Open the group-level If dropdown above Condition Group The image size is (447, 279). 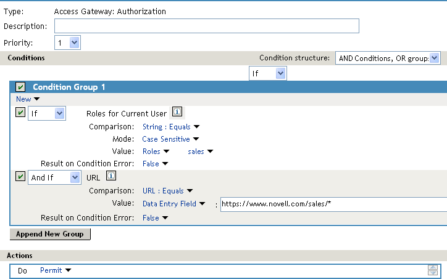coord(268,73)
